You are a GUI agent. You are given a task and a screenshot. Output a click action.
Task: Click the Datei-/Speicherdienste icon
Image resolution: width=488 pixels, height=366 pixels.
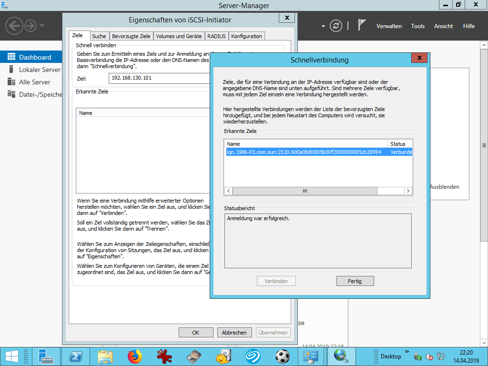11,94
